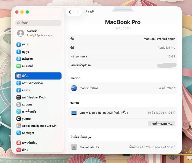The width and height of the screenshot is (192, 163).
Task: Select the Spotlight sidebar label
Action: click(x=28, y=133)
